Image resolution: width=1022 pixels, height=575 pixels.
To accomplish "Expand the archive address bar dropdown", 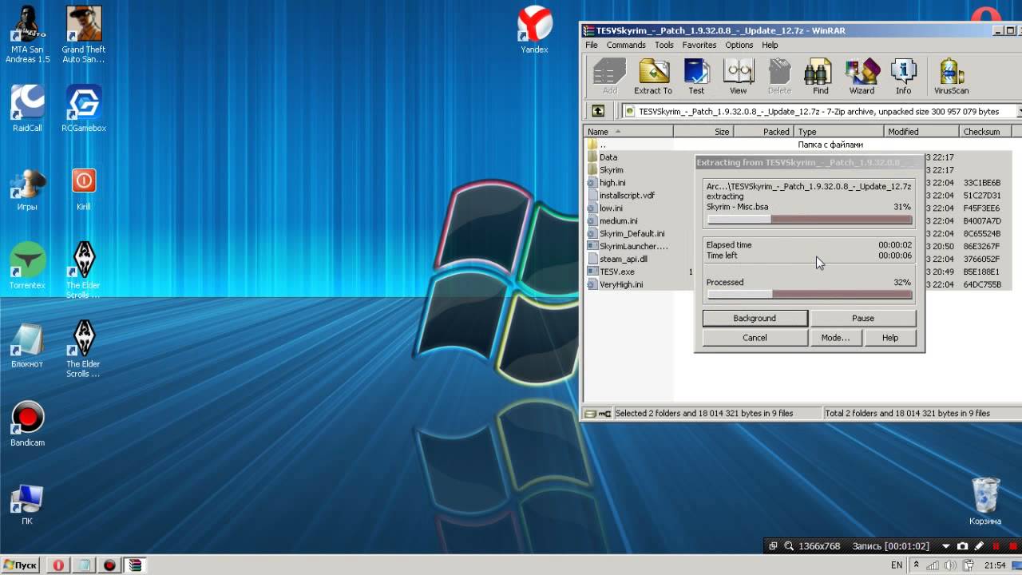I will (x=1018, y=111).
